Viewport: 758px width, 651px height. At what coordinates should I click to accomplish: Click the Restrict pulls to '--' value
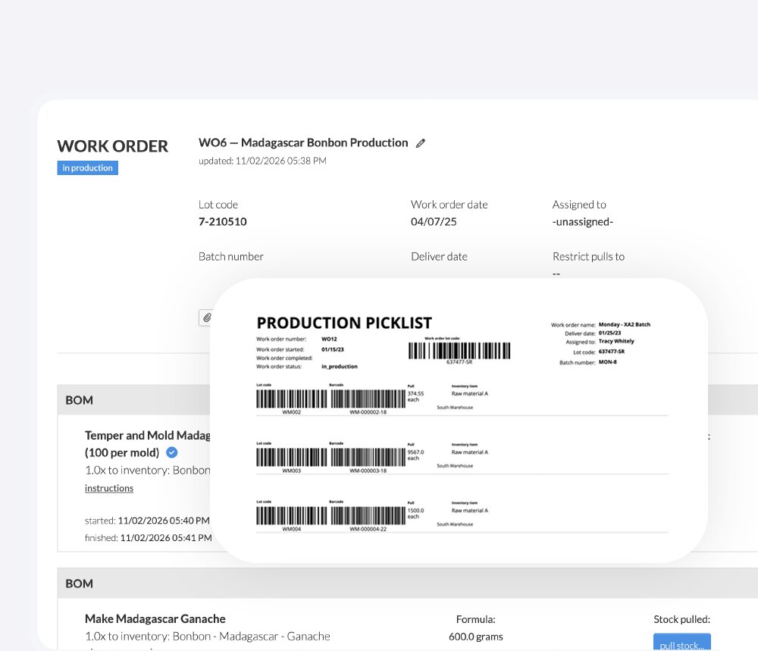[x=556, y=274]
